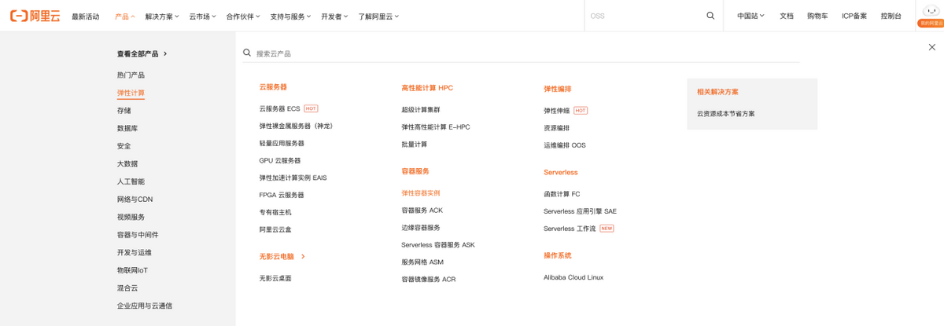Screen dimensions: 944x326
Task: Open 轻量应用服务器
Action: tap(282, 143)
